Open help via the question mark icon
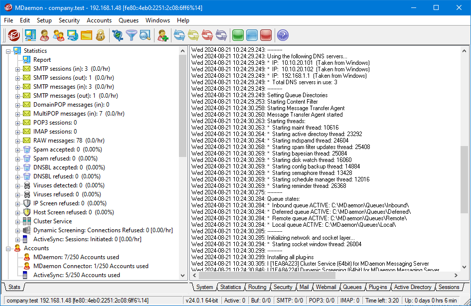The image size is (471, 306). (x=283, y=35)
